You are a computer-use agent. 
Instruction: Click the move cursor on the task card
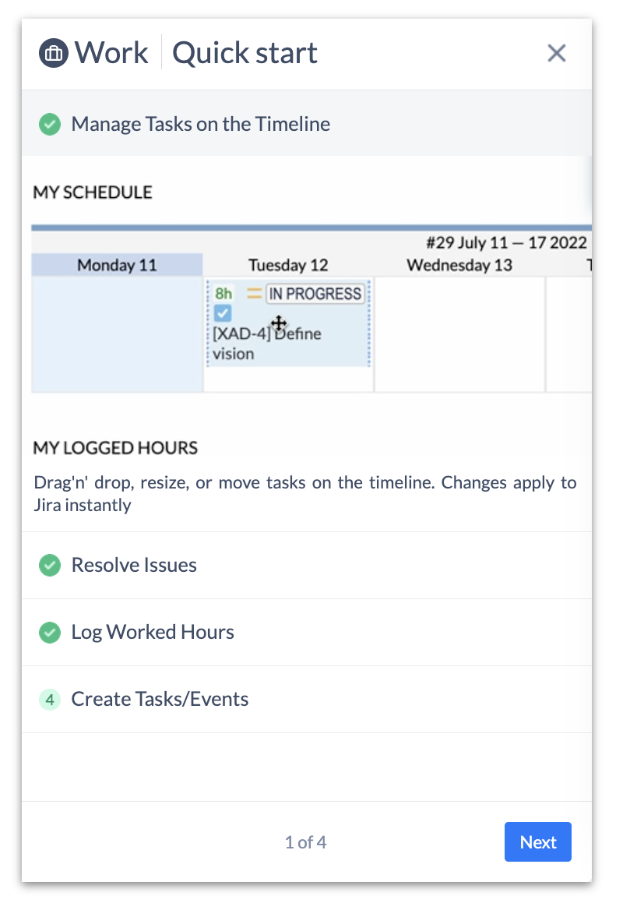(279, 323)
